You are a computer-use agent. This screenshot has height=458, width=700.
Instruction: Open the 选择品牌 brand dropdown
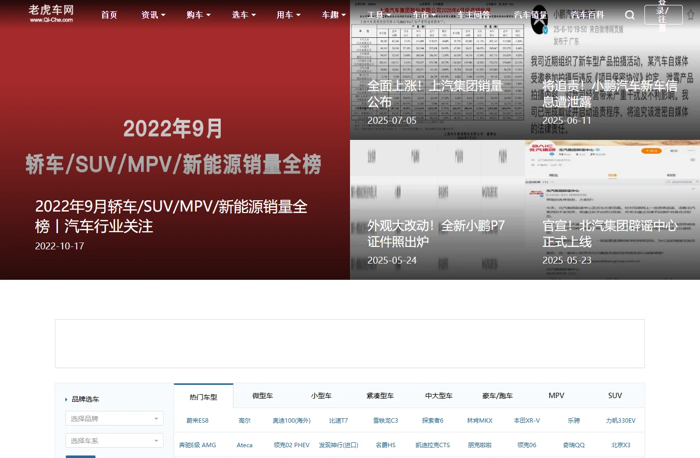tap(115, 419)
